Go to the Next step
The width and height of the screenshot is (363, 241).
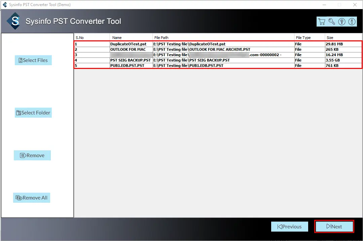pos(334,227)
